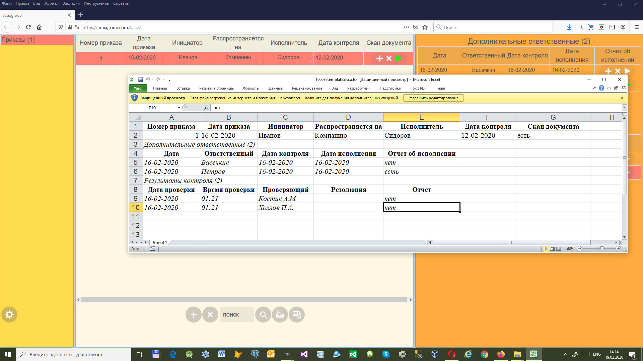Click the поиск search input field
The width and height of the screenshot is (643, 361).
[236, 315]
